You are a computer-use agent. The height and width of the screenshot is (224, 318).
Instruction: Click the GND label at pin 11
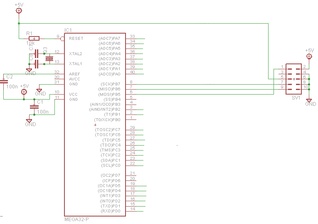[x=74, y=100]
